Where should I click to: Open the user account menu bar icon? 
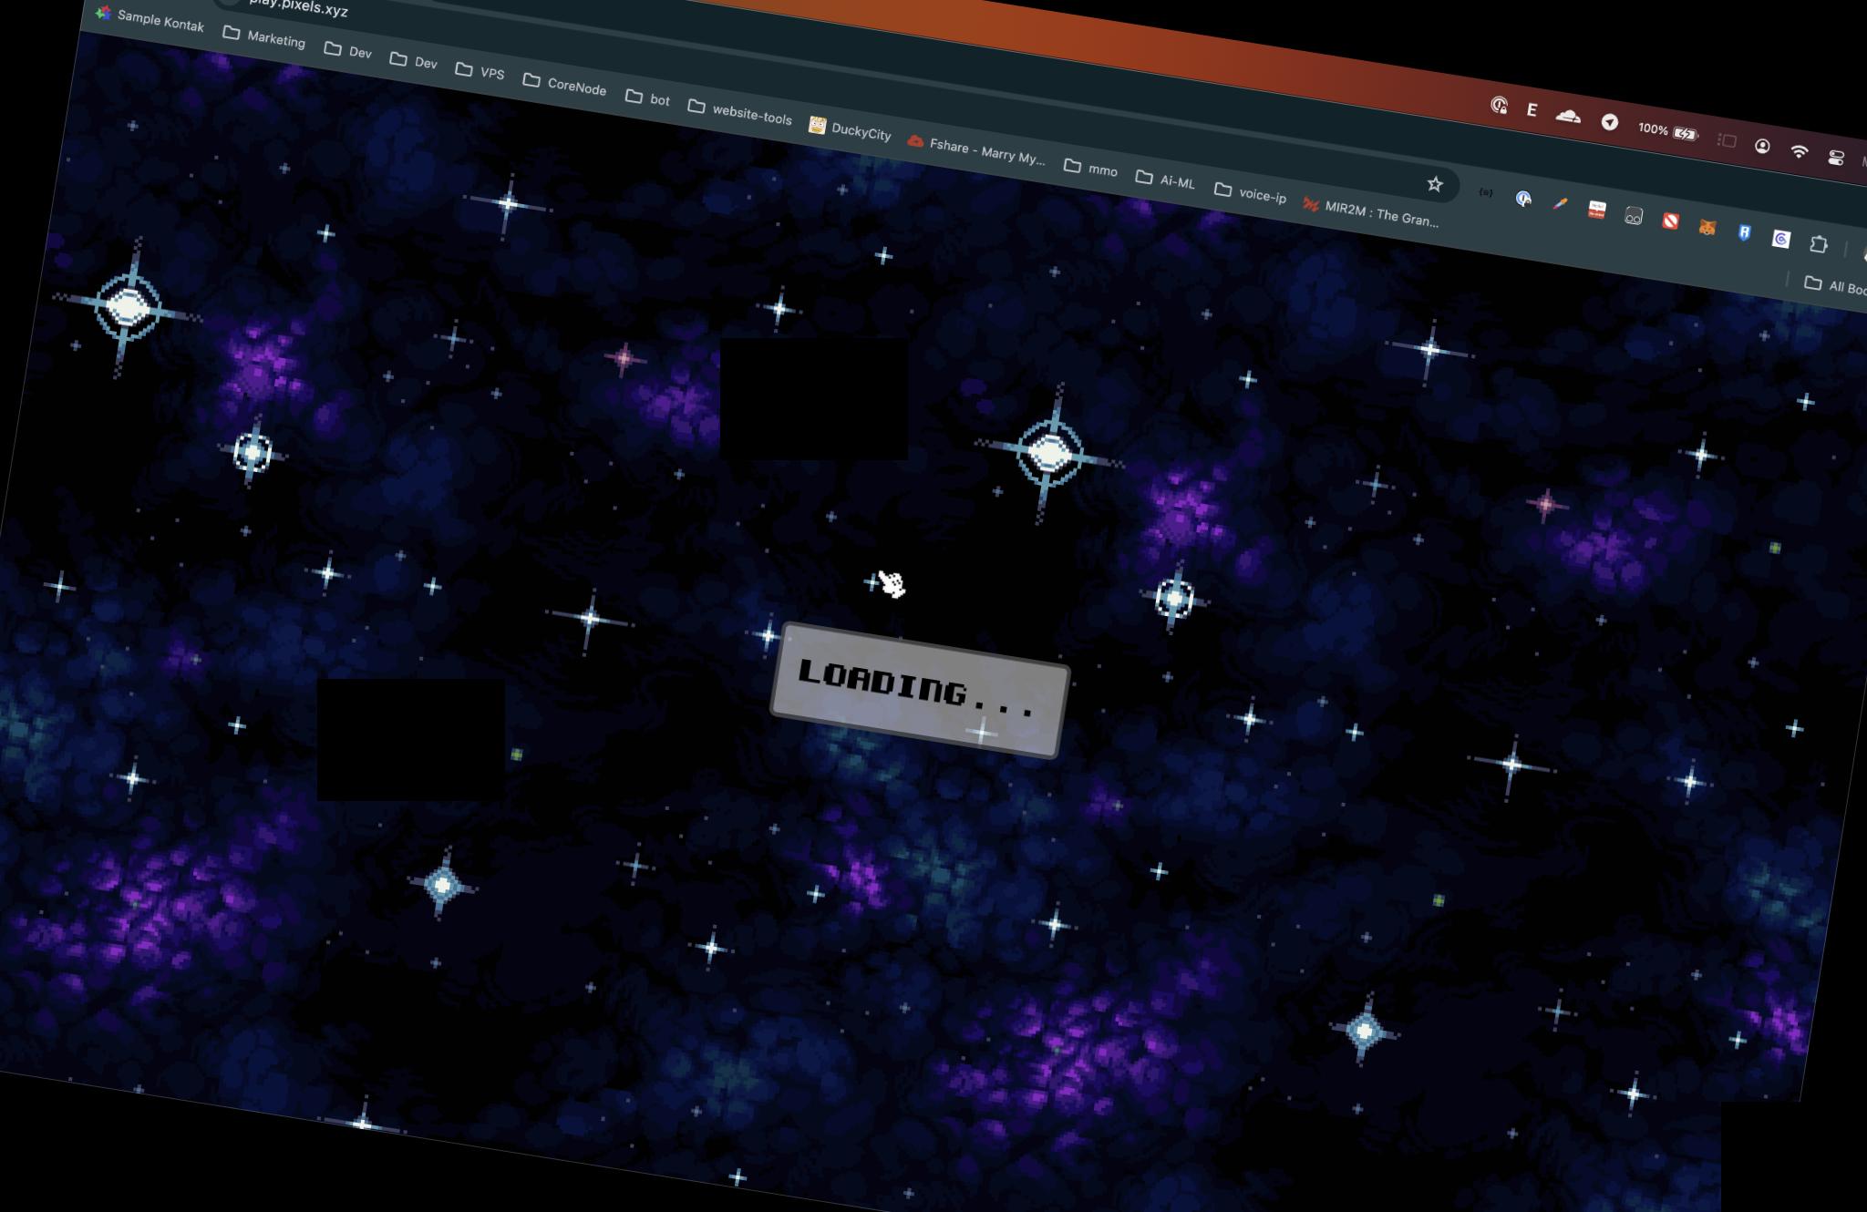pyautogui.click(x=1762, y=146)
